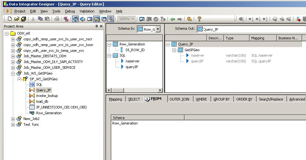Click the Print toolbar icon

[57, 19]
